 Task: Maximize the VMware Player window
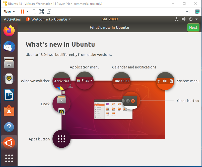tap(184, 4)
